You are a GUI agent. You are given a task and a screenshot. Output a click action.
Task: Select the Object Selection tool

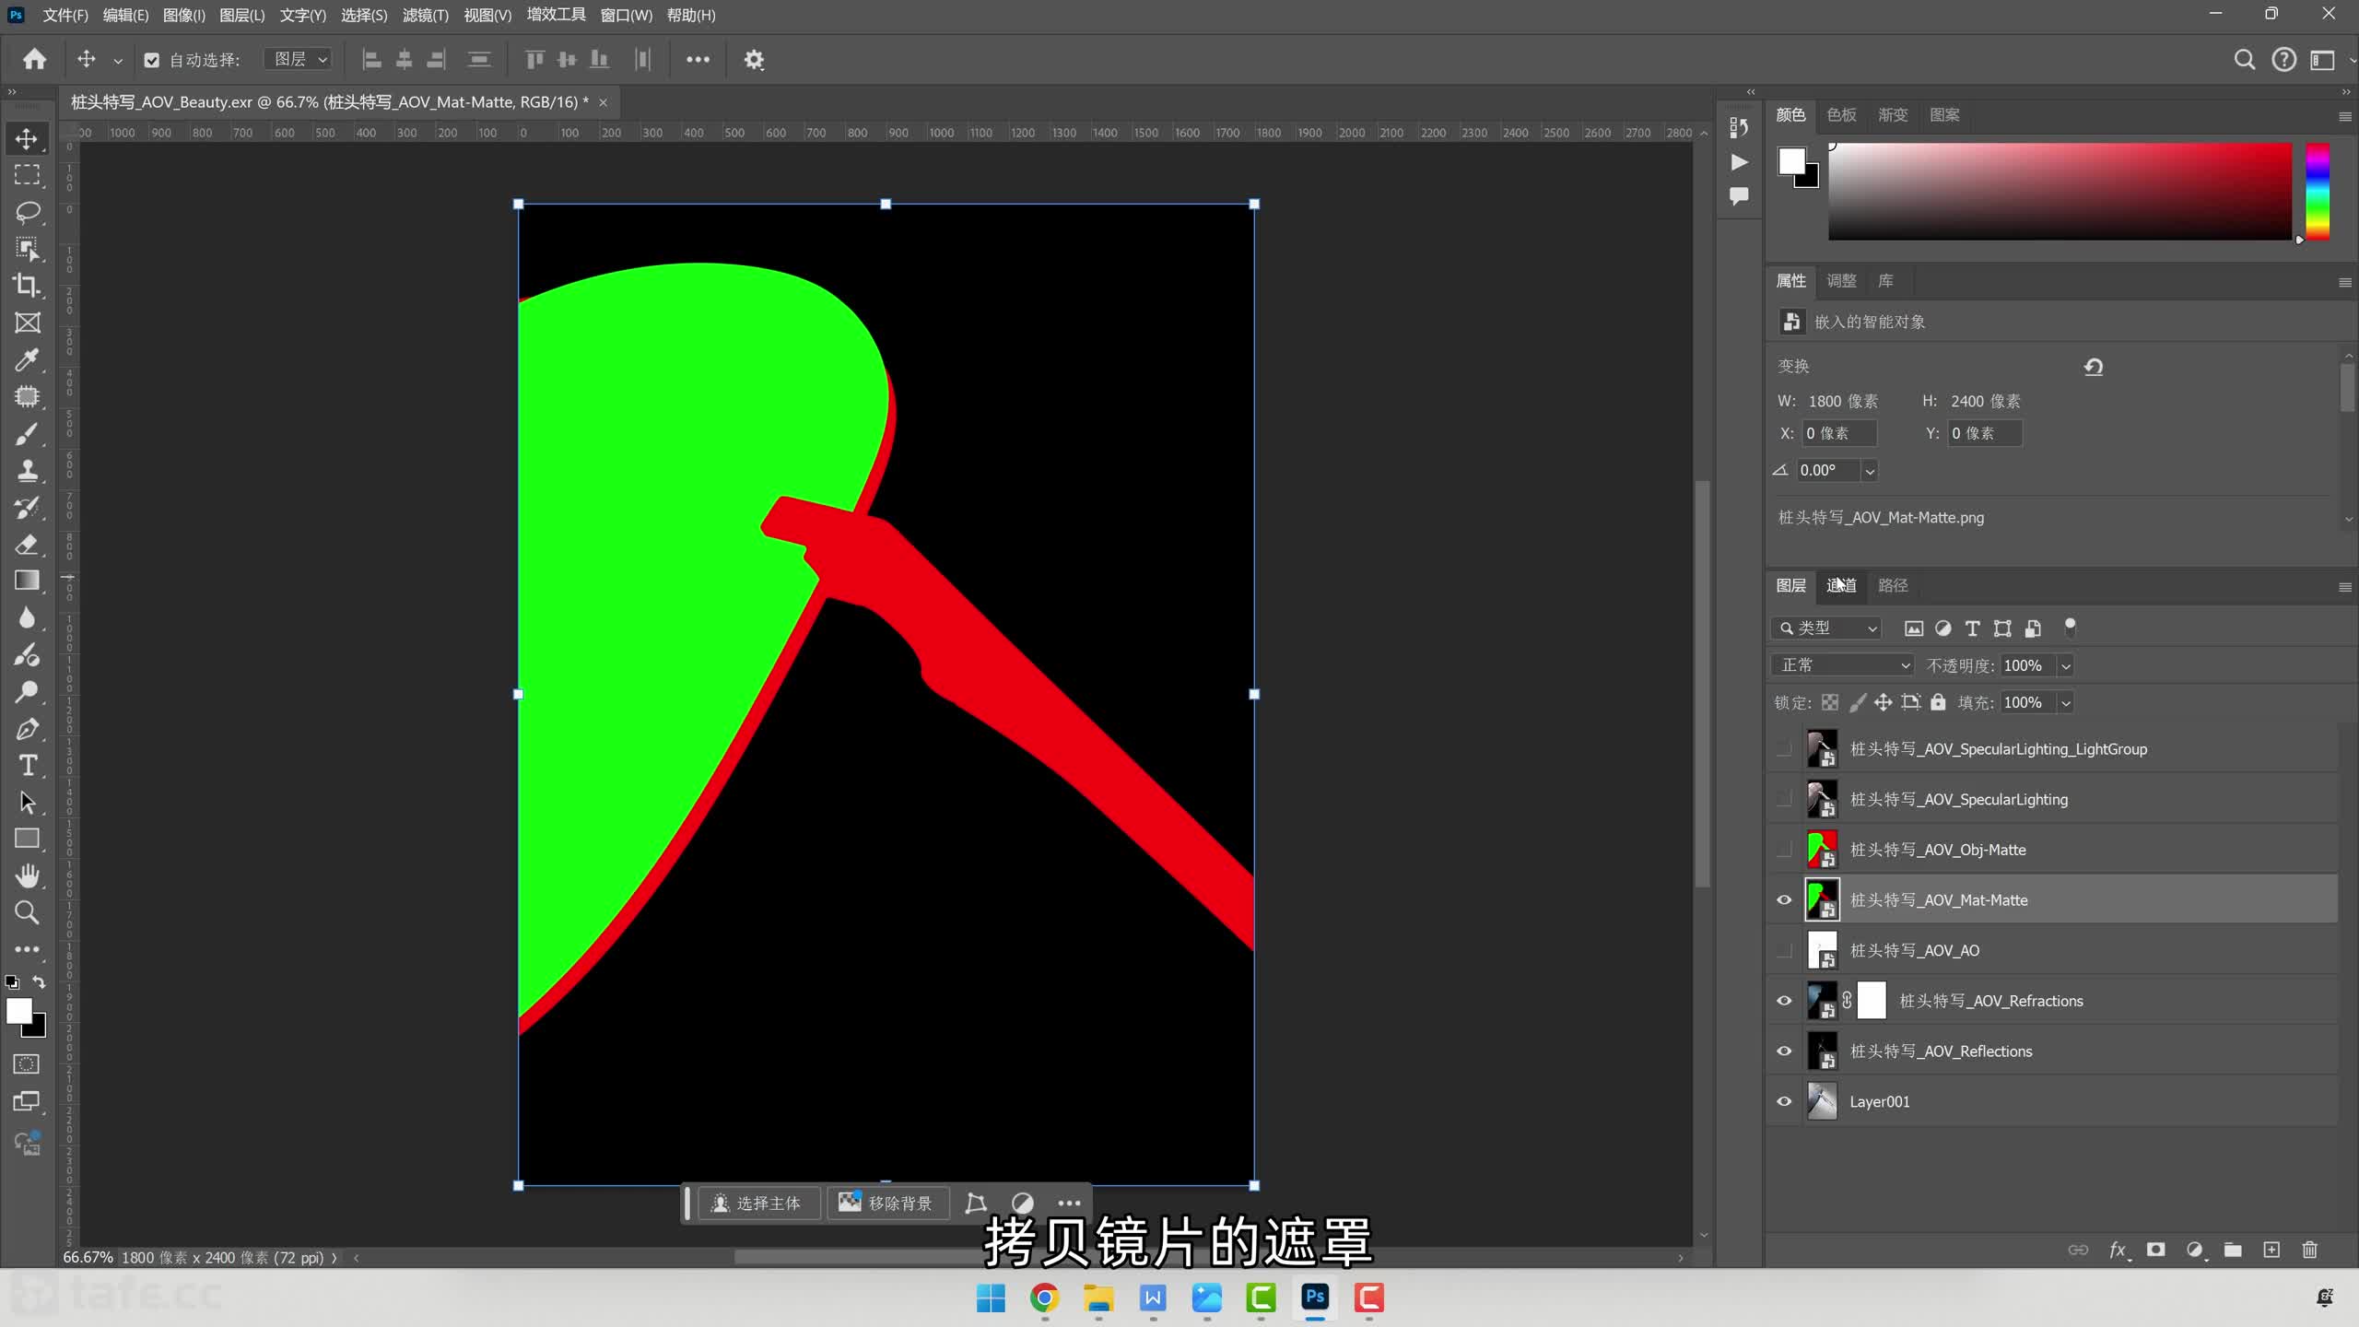point(27,249)
